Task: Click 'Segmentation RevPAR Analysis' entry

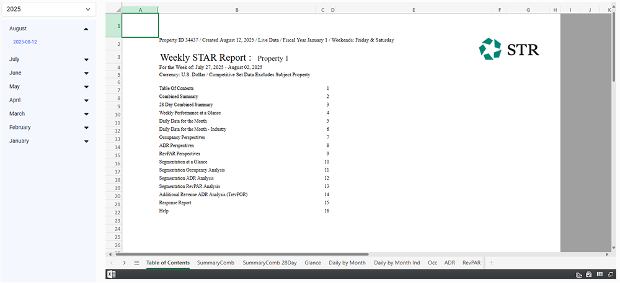Action: coord(189,186)
